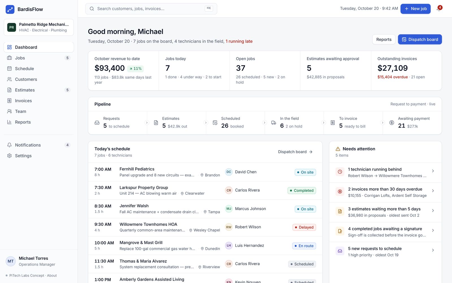Viewport: 452px width, 283px height.
Task: Expand the 4 completed jobs awaiting signature chevron
Action: click(x=433, y=230)
